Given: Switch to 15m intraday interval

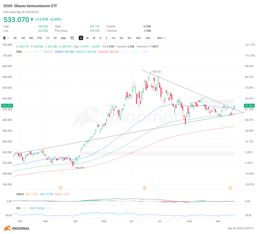Looking at the screenshot, I should [148, 38].
